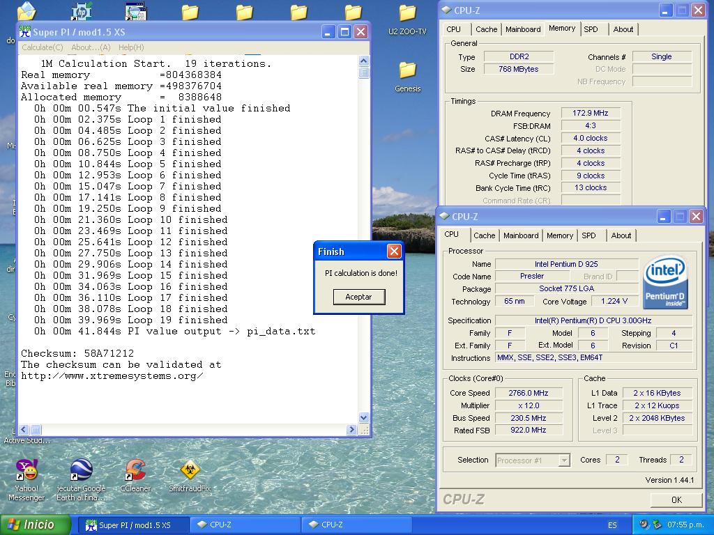Click the Super PI title bar icon
714x535 pixels.
[25, 32]
